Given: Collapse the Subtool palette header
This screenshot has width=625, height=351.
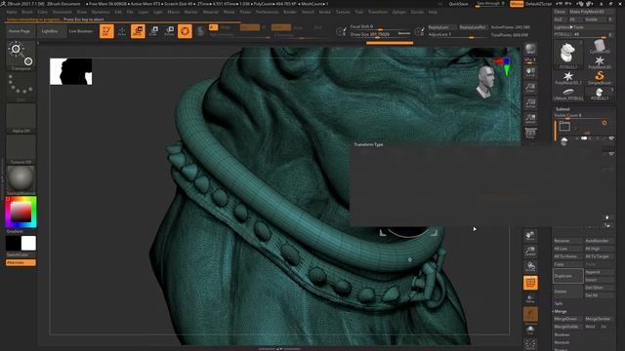Looking at the screenshot, I should 562,109.
